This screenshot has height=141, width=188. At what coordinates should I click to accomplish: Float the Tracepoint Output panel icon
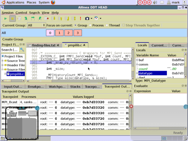(127, 91)
